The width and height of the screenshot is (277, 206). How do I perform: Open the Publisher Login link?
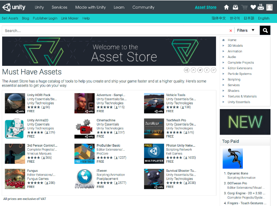[45, 18]
